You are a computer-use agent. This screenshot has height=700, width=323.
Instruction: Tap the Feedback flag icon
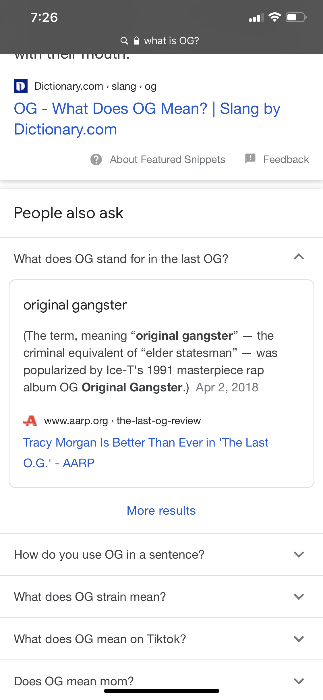[x=250, y=158]
